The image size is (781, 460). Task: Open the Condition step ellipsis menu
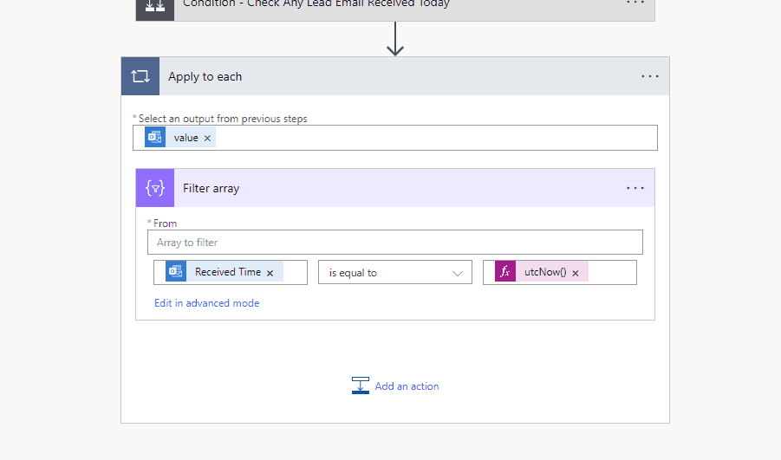(x=635, y=3)
